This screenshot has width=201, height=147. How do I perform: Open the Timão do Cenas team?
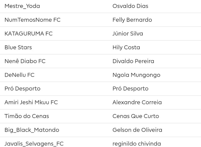(27, 116)
